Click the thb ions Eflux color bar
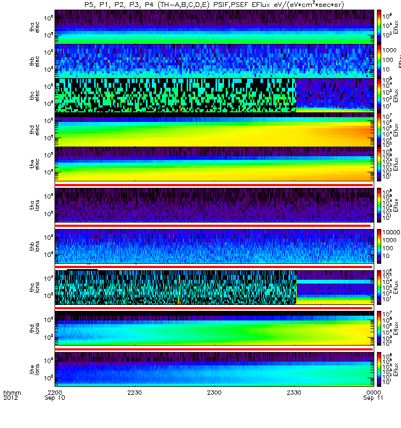The height and width of the screenshot is (428, 401). click(x=379, y=246)
